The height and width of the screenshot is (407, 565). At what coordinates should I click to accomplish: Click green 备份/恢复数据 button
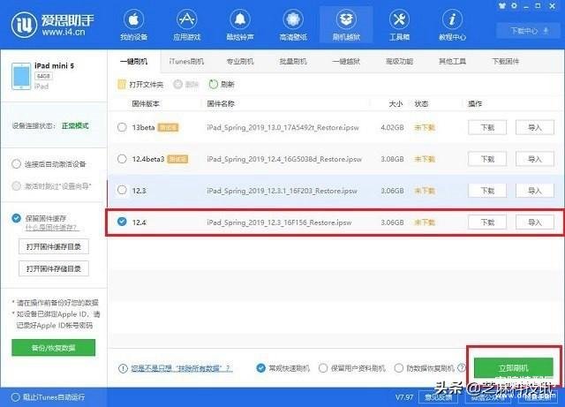click(53, 348)
